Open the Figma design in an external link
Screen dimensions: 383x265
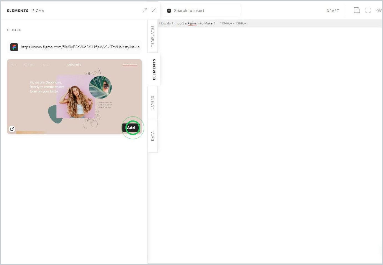click(x=12, y=129)
